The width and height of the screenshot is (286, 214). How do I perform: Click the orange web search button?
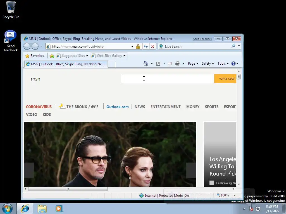[225, 79]
